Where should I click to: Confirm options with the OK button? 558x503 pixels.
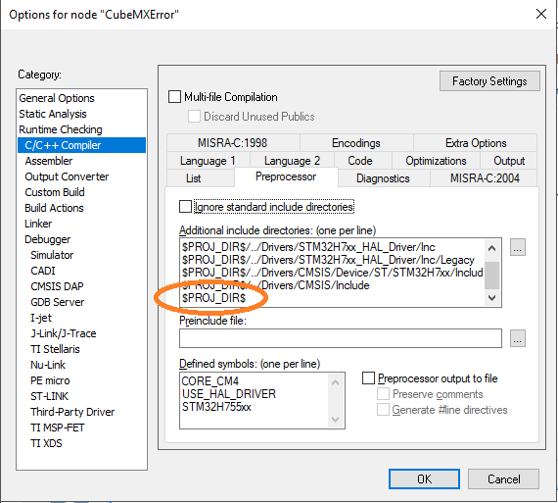tap(424, 478)
